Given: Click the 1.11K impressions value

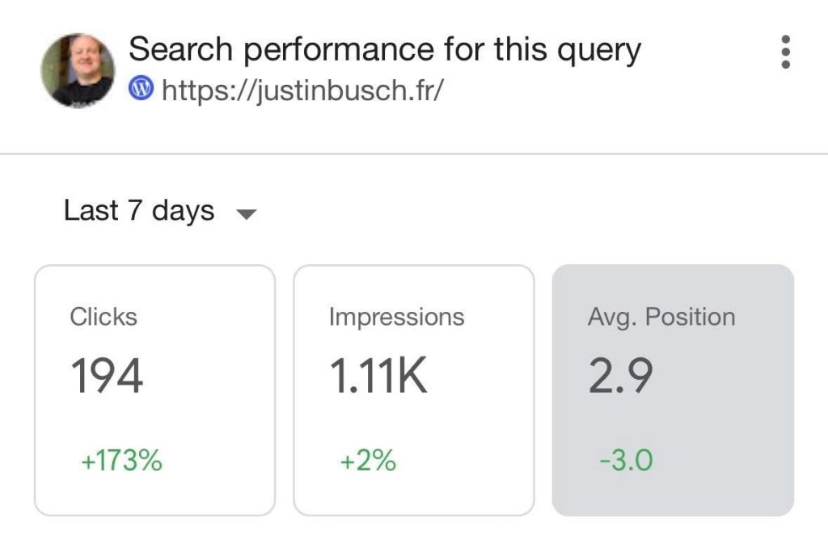Looking at the screenshot, I should pyautogui.click(x=378, y=377).
